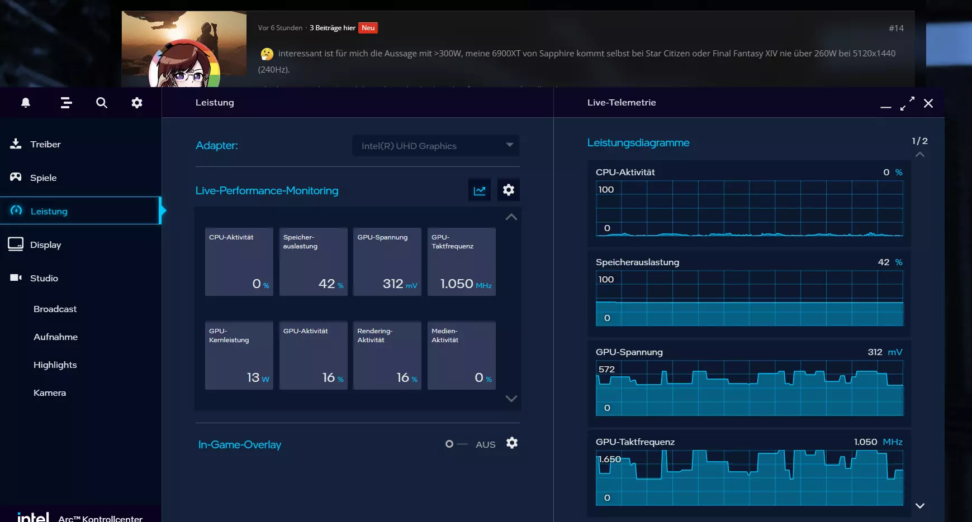Click the GPU-Taktfrequenz graph in Live-Telemetrie
The width and height of the screenshot is (972, 522).
click(x=750, y=478)
